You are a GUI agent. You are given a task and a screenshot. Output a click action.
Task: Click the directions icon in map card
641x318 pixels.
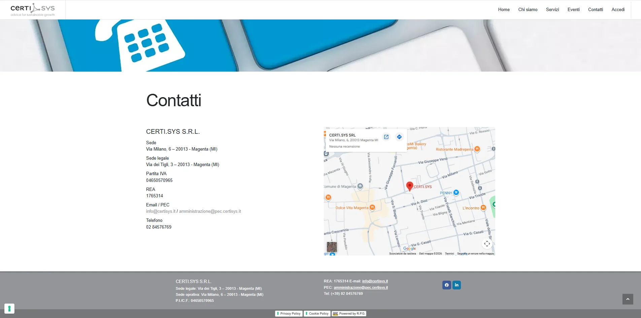coord(399,137)
